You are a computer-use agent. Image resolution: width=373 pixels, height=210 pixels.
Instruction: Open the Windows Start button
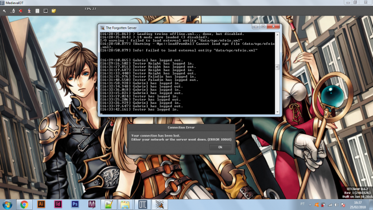click(7, 204)
